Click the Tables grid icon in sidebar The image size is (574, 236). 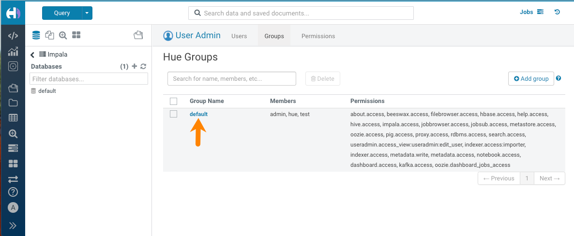pos(13,118)
